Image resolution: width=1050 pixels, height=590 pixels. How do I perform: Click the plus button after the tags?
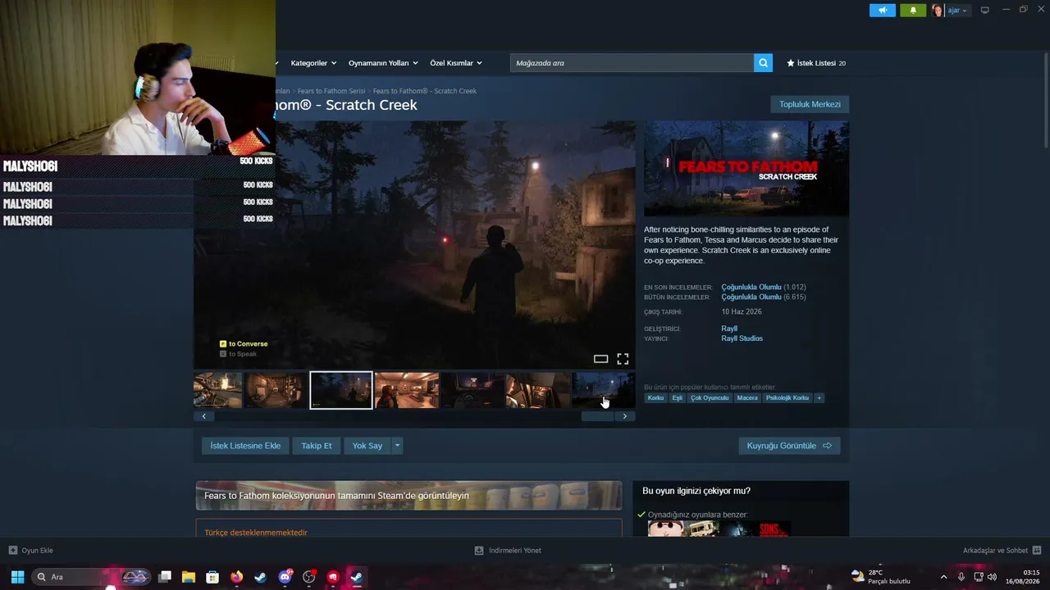819,398
